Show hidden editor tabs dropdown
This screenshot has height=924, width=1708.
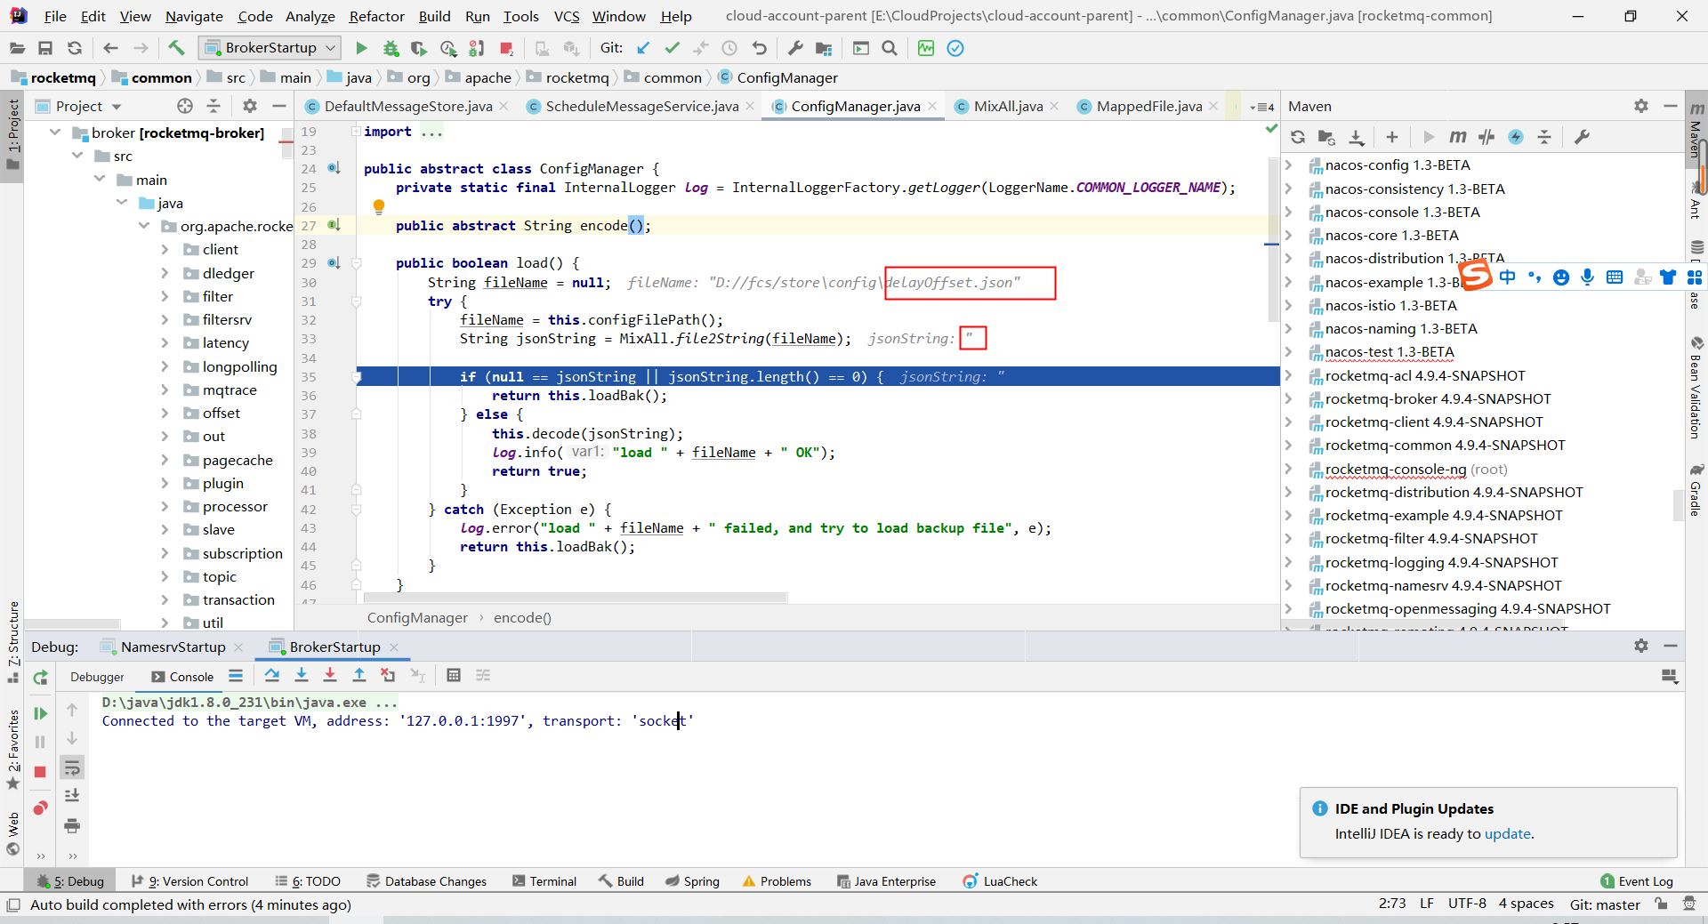coord(1261,107)
